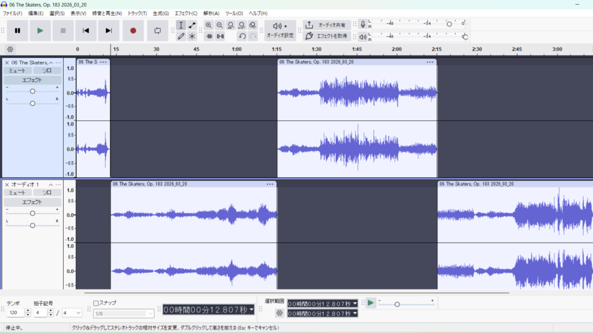
Task: Click エフェクト button on オーディオ 1 track
Action: pyautogui.click(x=32, y=202)
